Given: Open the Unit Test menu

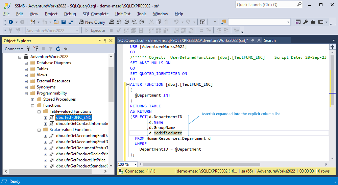Looking at the screenshot, I should pyautogui.click(x=123, y=14).
